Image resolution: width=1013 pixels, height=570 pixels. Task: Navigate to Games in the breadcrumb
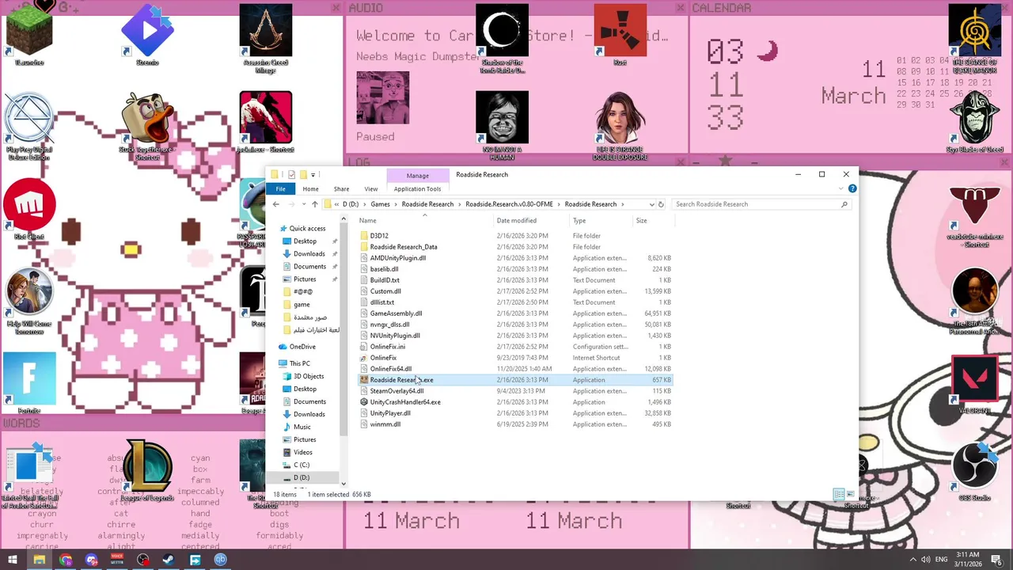(x=380, y=204)
